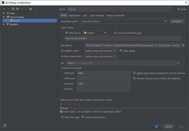Toggle After launch checkbox

[66, 33]
